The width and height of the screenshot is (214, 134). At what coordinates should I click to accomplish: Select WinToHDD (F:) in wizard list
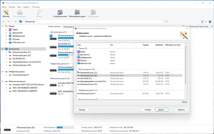pyautogui.click(x=129, y=78)
